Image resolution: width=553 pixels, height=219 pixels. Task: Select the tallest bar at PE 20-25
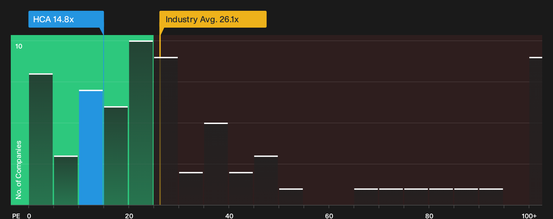coord(141,123)
